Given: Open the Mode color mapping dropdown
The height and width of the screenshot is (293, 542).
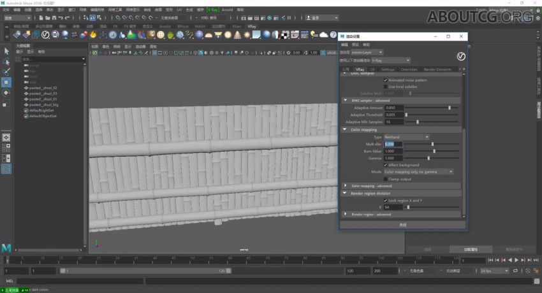Looking at the screenshot, I should tap(418, 172).
